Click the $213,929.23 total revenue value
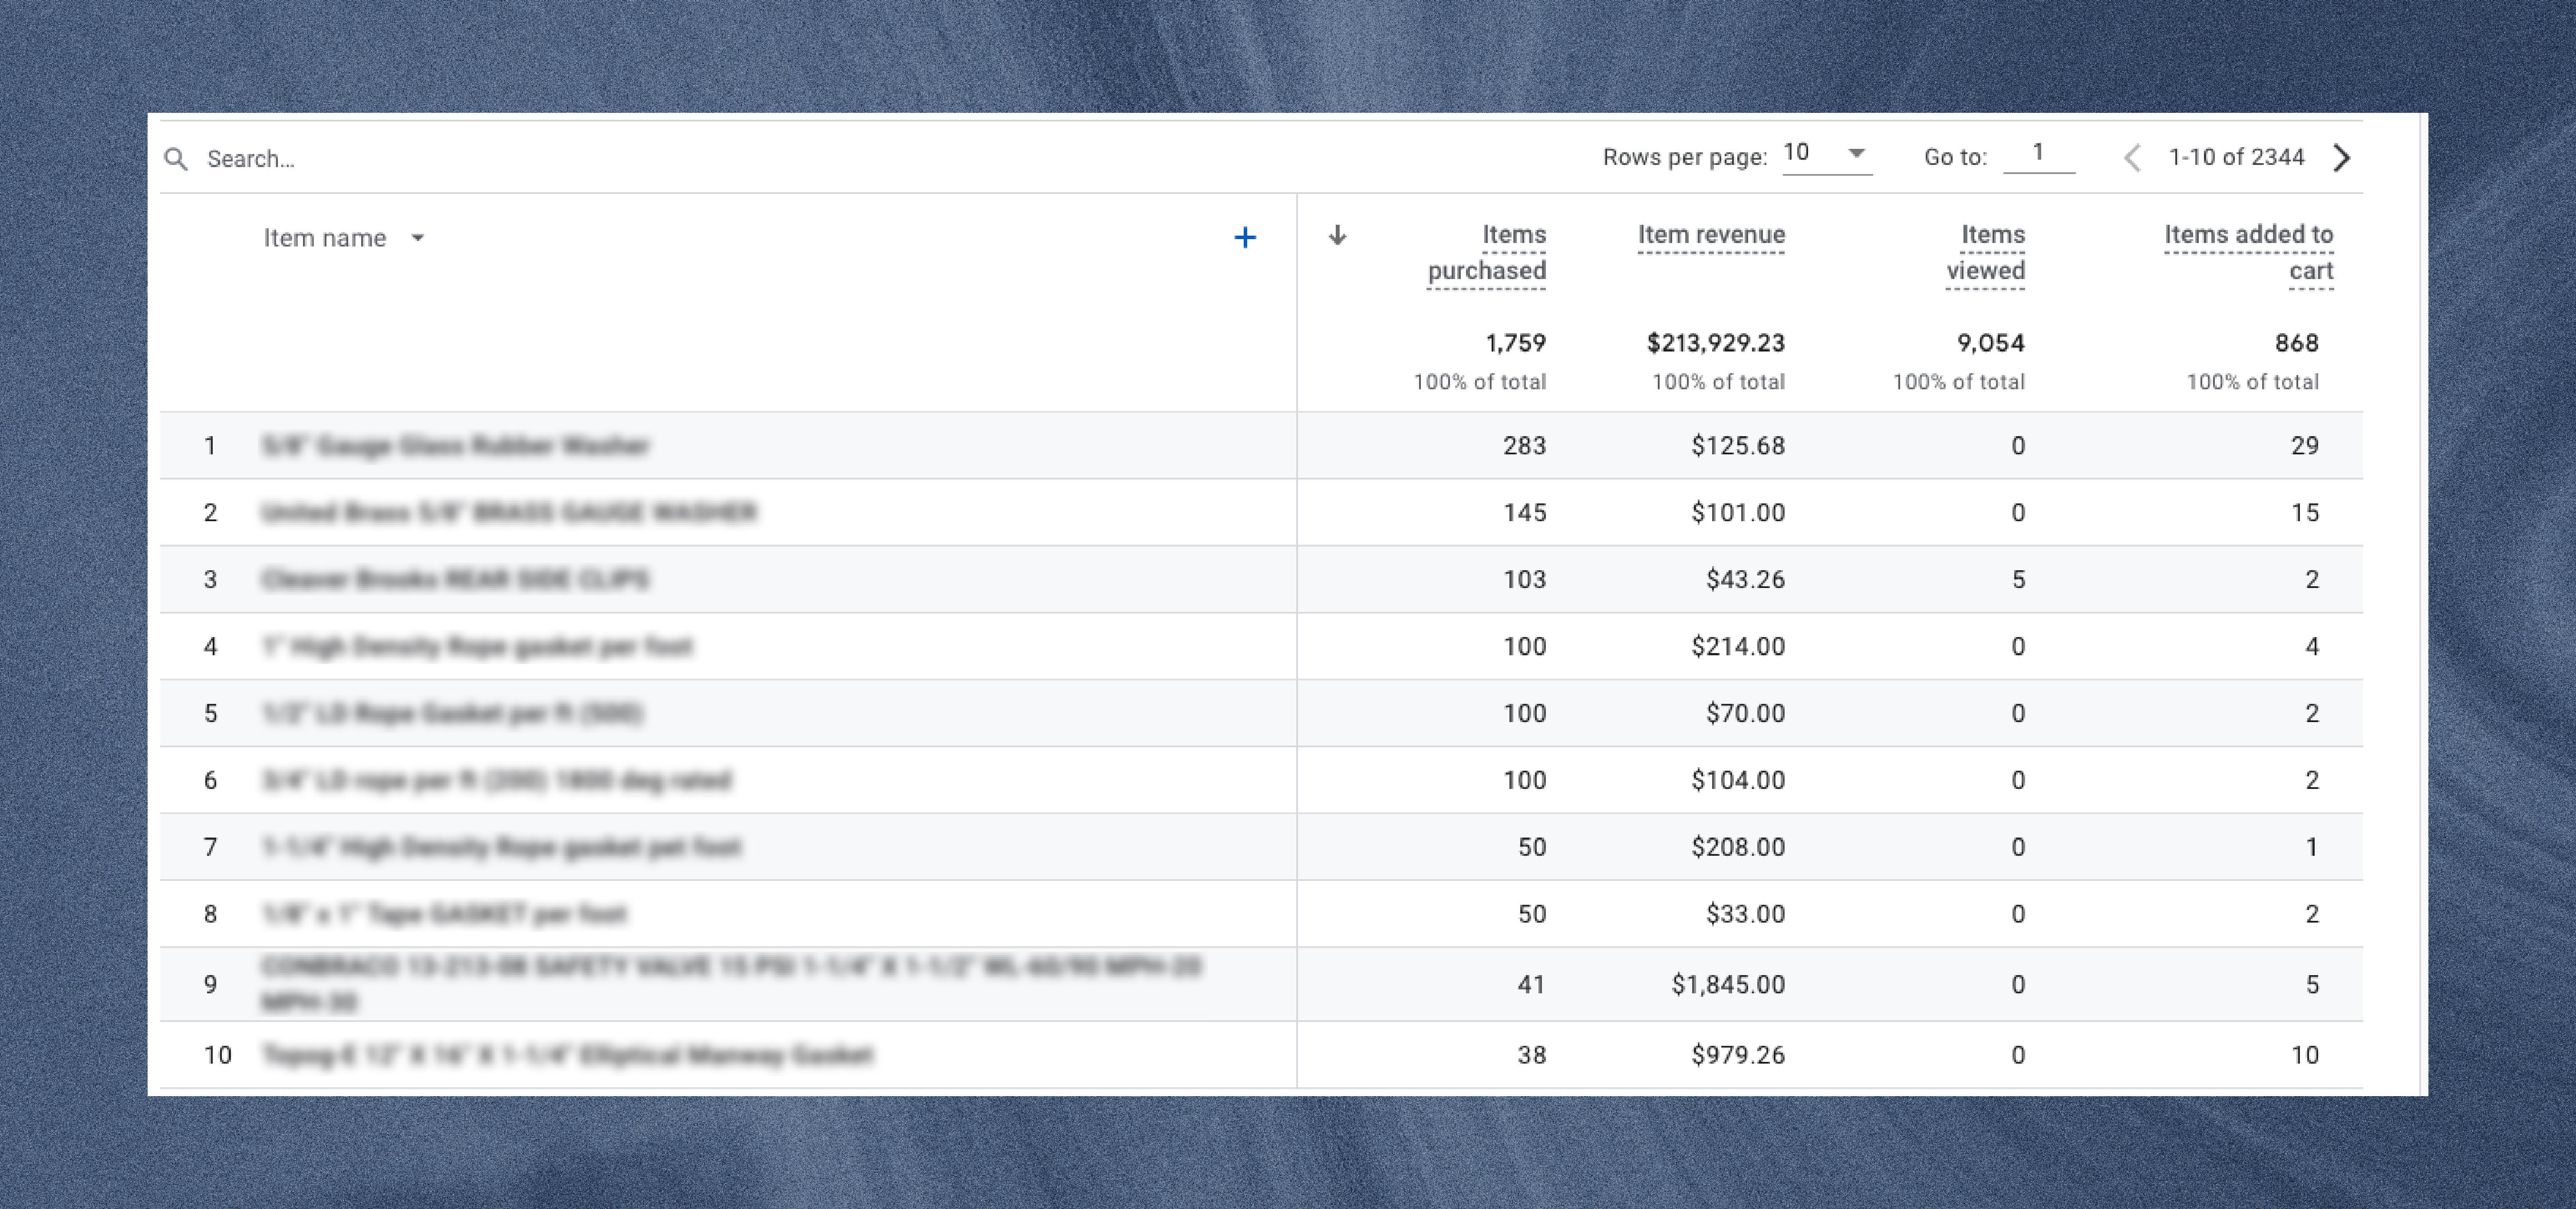This screenshot has width=2576, height=1209. pos(1715,343)
